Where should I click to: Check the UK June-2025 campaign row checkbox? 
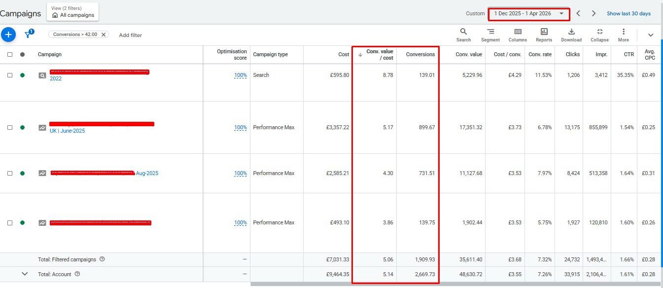[x=10, y=127]
